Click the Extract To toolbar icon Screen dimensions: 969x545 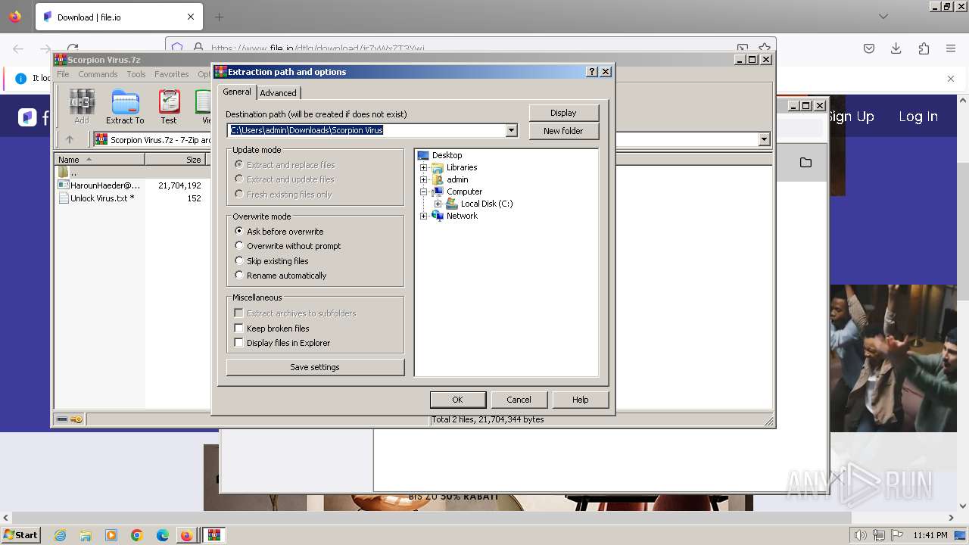[x=125, y=106]
